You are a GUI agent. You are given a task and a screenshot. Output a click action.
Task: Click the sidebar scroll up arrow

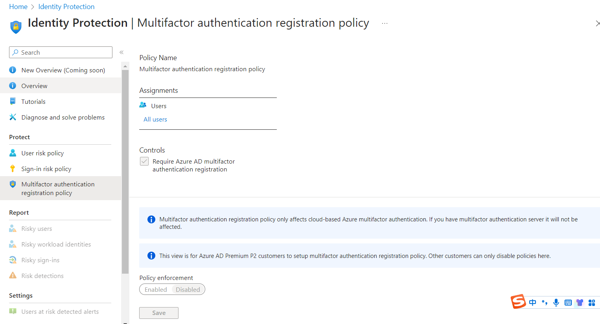coord(125,66)
